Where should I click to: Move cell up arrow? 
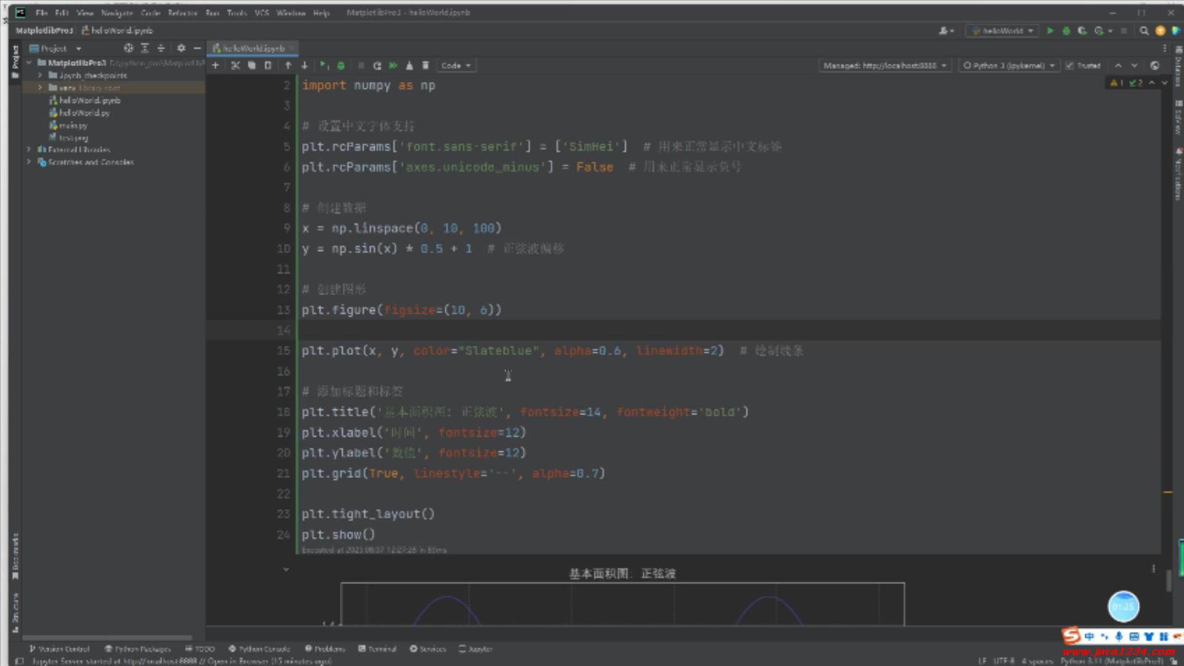pyautogui.click(x=288, y=65)
